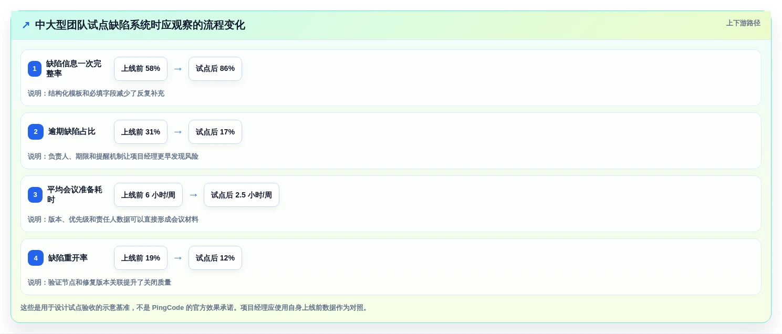Select the number 2 badge
The image size is (782, 334).
click(x=36, y=132)
